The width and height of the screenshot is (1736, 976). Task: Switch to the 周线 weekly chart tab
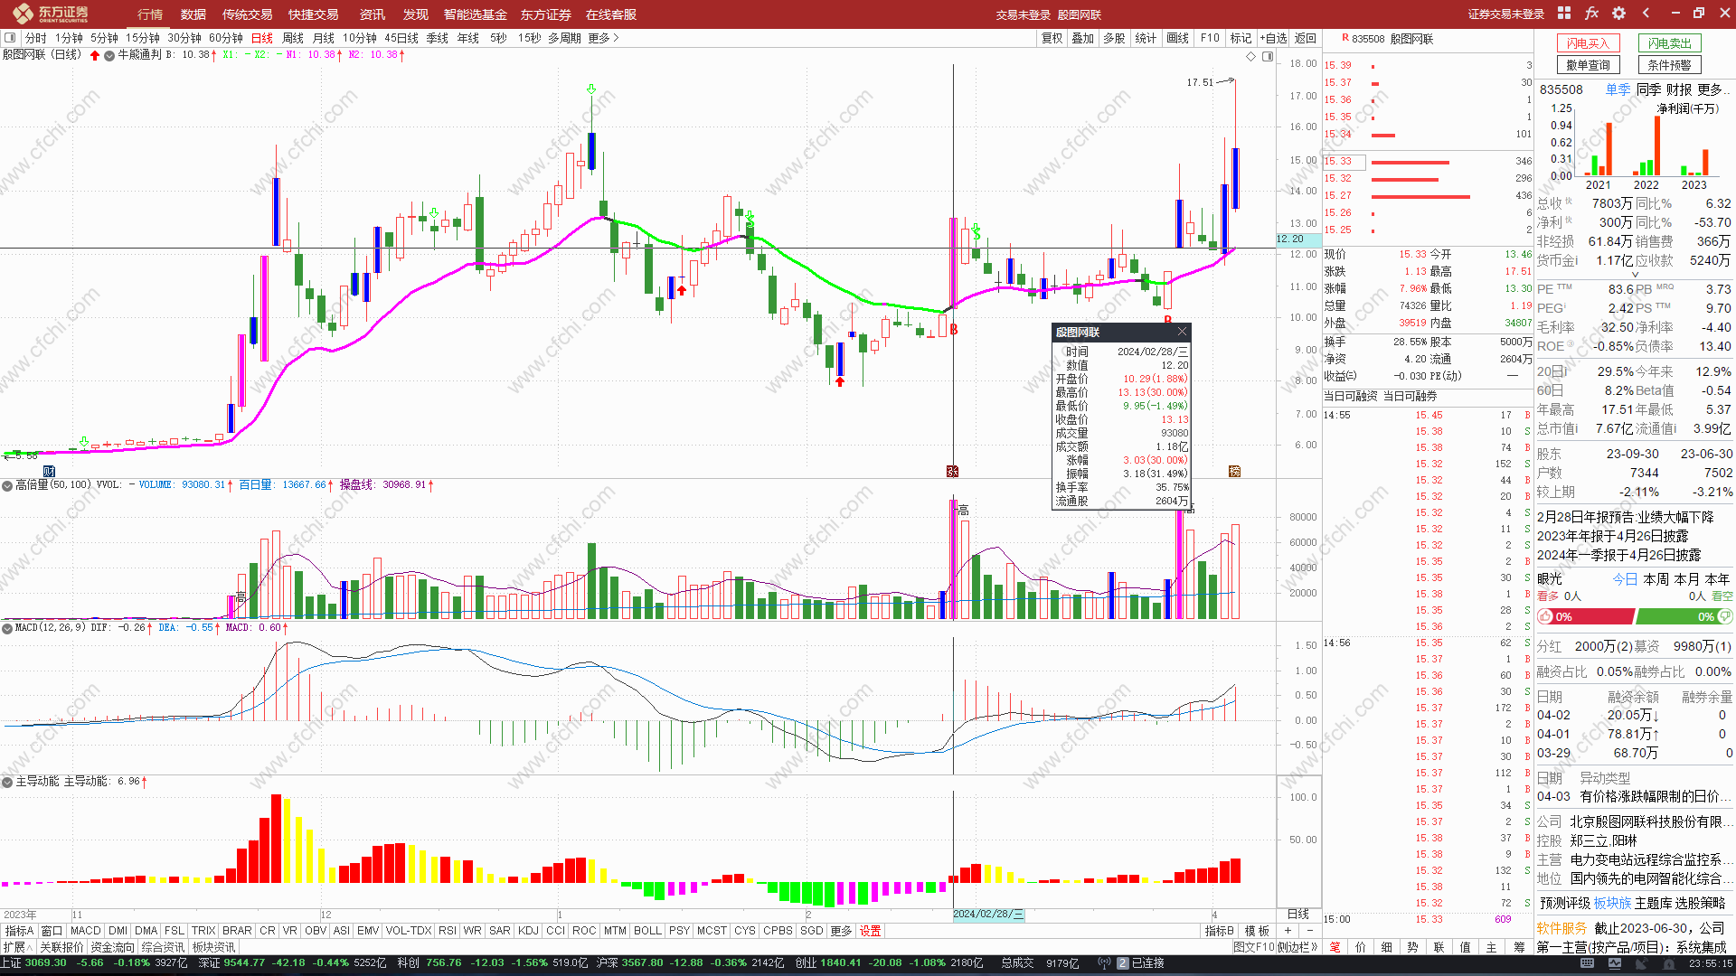pyautogui.click(x=292, y=38)
